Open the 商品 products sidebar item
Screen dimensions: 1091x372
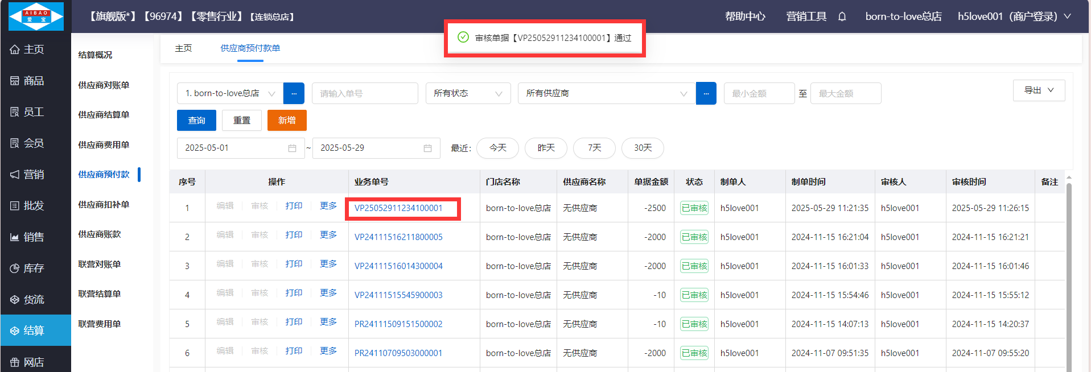click(34, 81)
